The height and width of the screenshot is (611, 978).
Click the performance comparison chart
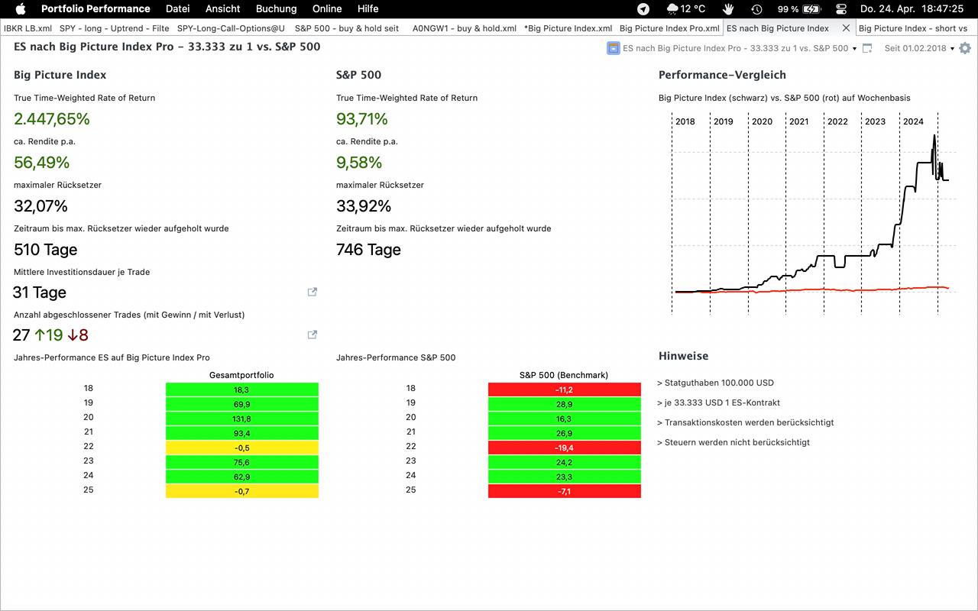click(810, 214)
